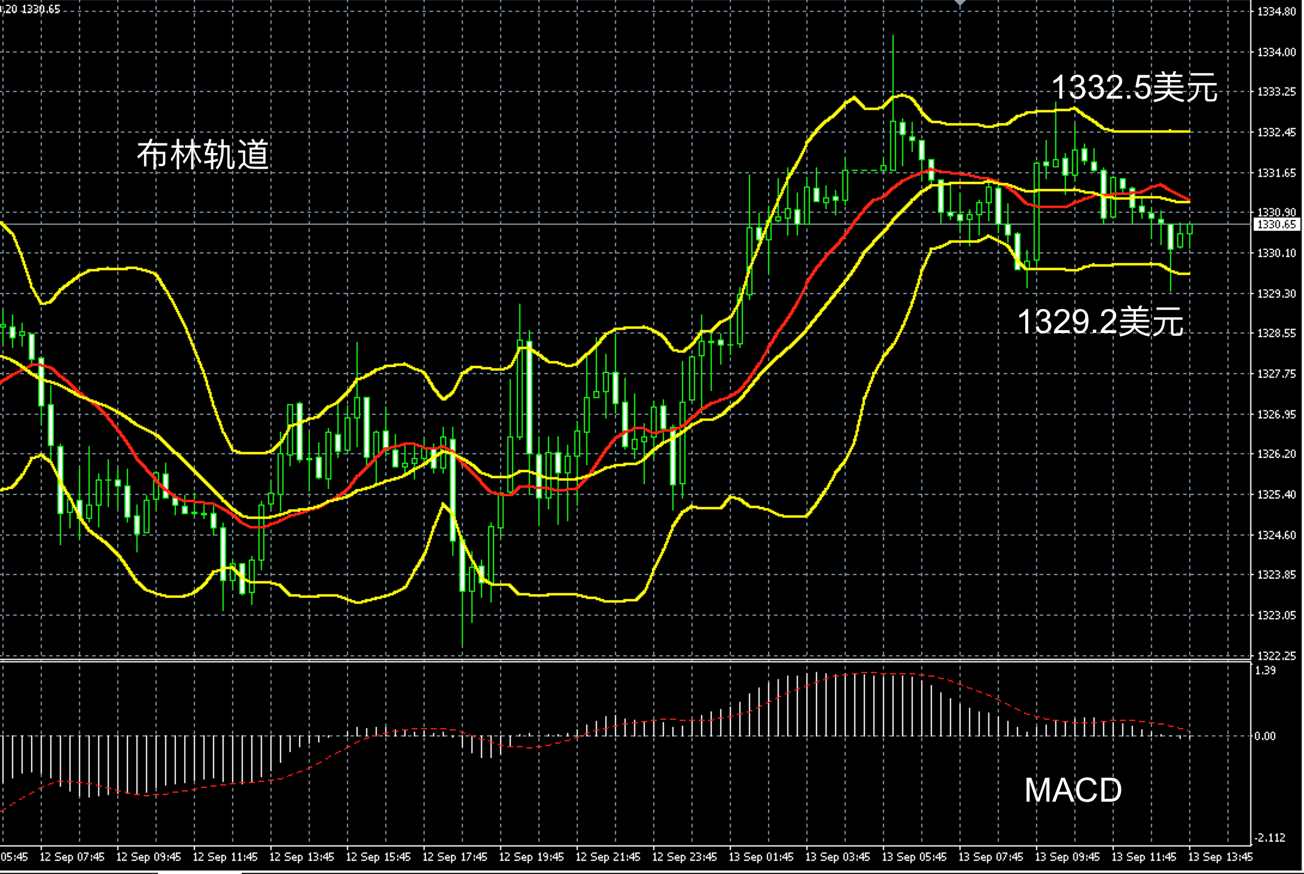Click 1330.10 on the price scale
1304x874 pixels.
[x=1276, y=253]
